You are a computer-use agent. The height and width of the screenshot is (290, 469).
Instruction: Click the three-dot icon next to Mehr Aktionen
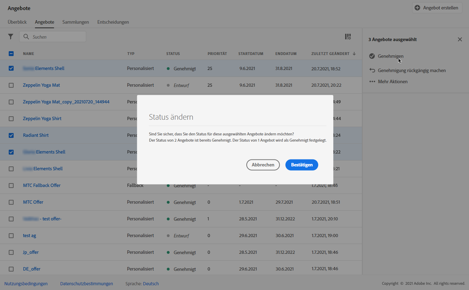[372, 81]
